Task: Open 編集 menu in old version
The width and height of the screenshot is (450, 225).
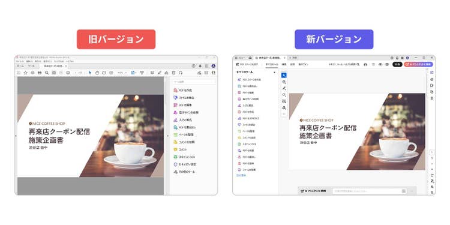Action: [x=29, y=61]
